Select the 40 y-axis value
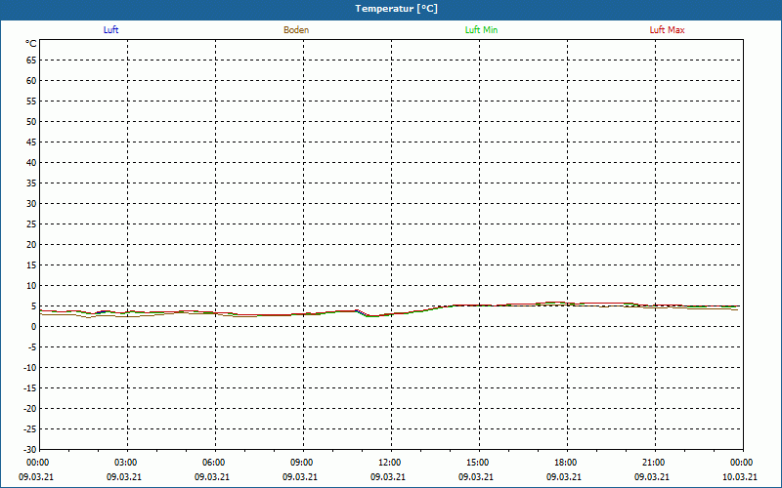 point(31,163)
